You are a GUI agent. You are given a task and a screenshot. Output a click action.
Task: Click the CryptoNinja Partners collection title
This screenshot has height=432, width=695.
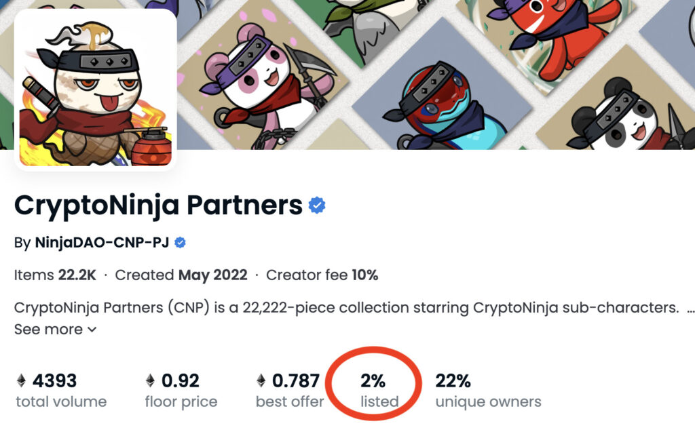click(158, 205)
